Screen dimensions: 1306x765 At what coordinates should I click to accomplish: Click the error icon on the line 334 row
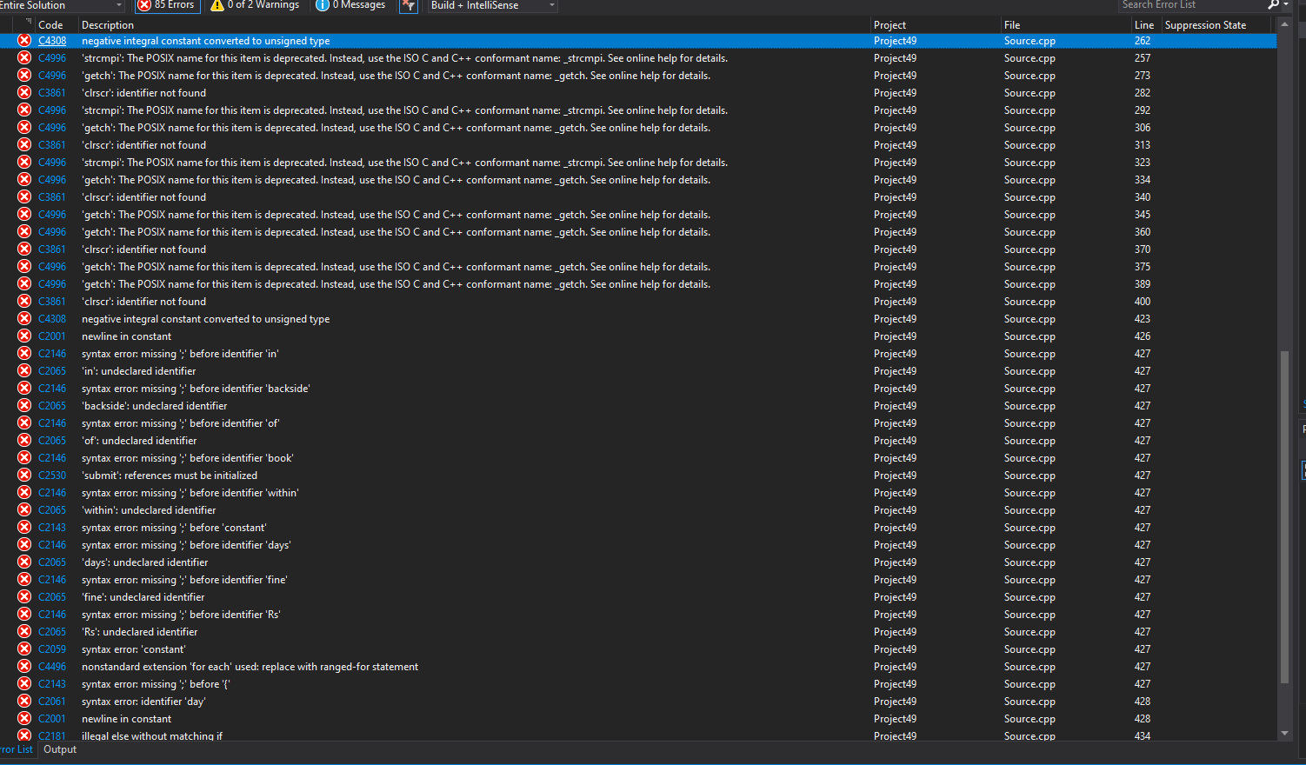coord(24,180)
